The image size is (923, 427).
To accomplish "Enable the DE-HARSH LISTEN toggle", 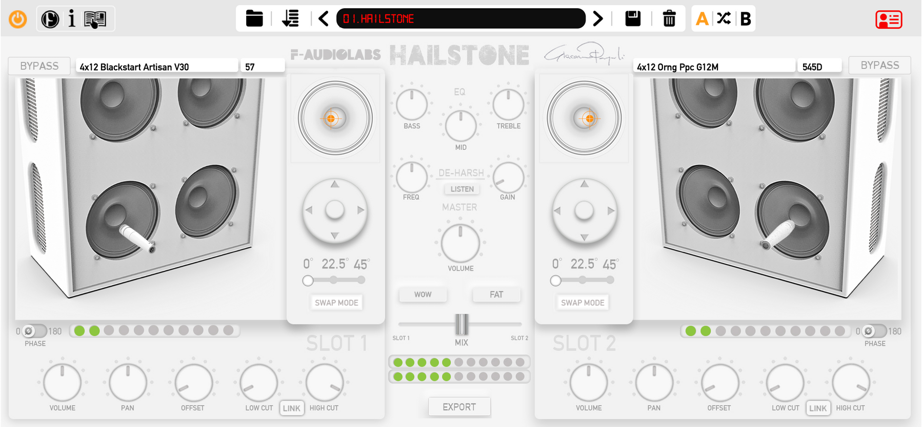I will click(462, 189).
